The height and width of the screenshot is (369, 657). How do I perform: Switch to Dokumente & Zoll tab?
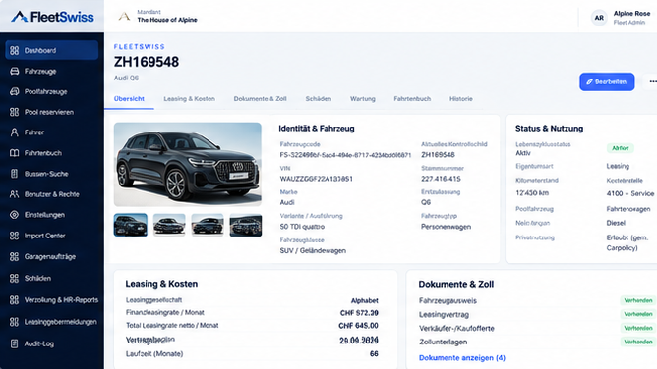click(x=261, y=99)
